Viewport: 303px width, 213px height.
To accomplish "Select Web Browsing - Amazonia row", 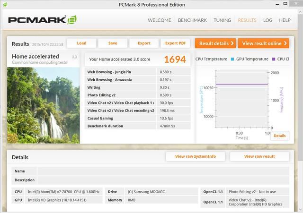I will [138, 80].
